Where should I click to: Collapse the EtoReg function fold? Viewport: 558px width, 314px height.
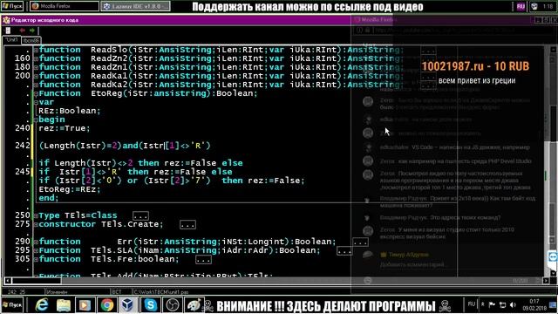tap(36, 93)
